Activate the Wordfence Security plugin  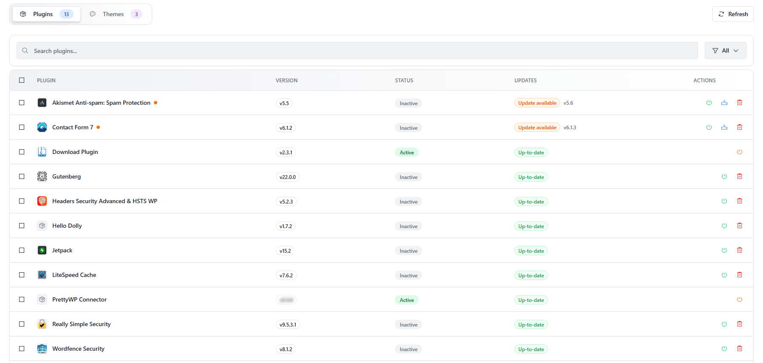click(x=724, y=349)
